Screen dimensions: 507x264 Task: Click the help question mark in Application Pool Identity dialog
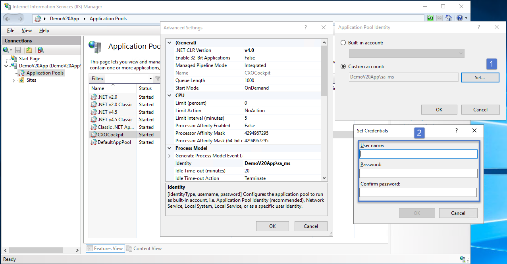(479, 27)
